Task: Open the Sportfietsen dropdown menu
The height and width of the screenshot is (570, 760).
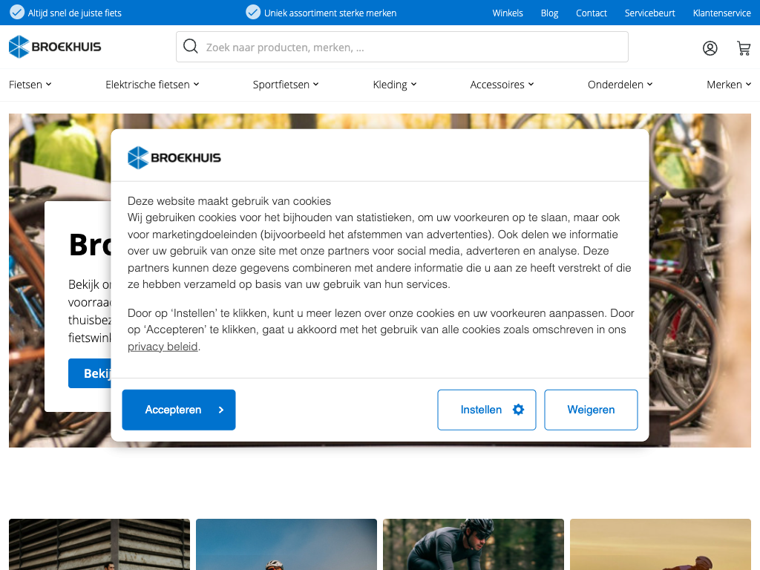Action: (x=286, y=85)
